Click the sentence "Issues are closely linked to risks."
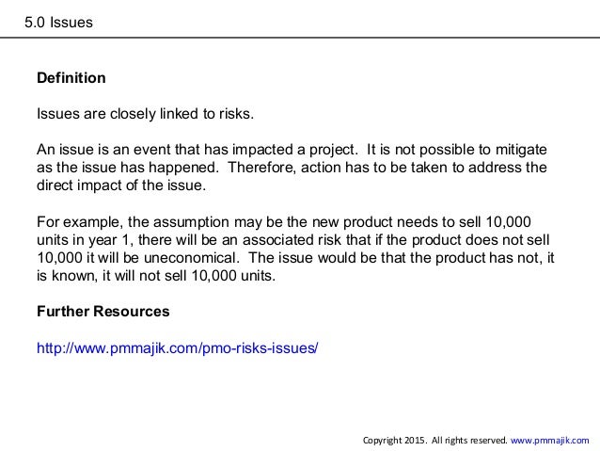 point(145,115)
